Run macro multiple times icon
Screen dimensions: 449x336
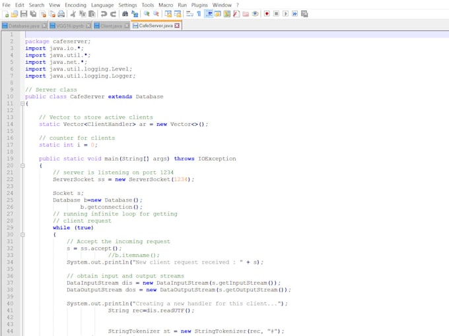click(x=295, y=14)
